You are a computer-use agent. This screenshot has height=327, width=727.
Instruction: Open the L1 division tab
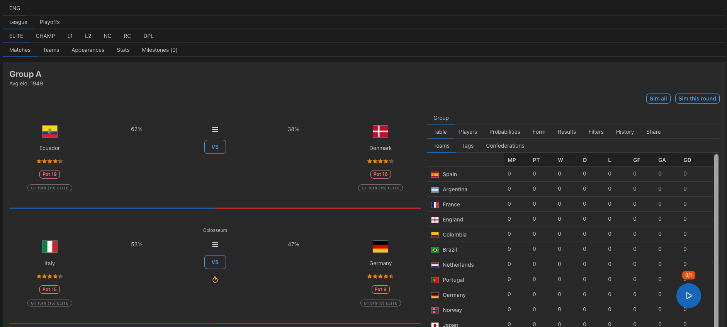70,36
